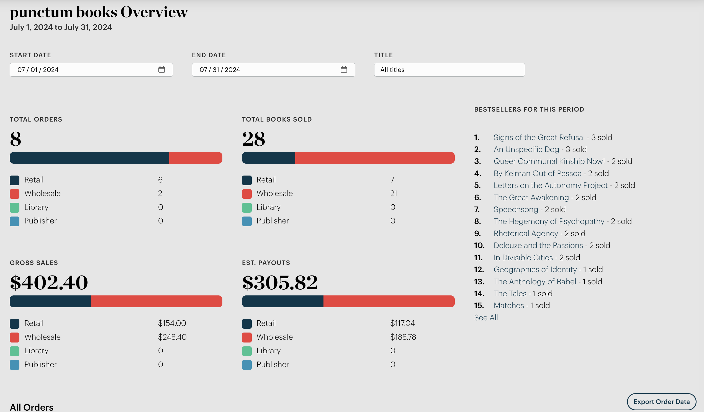The image size is (704, 412).
Task: Open An Unspecific Dog bestseller link
Action: coord(526,150)
